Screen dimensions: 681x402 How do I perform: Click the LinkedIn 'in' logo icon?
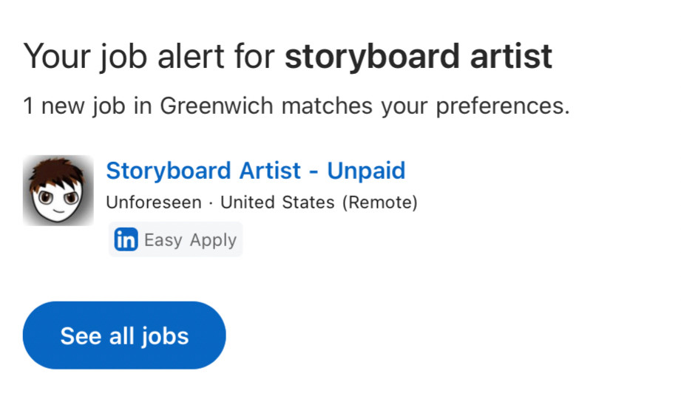[126, 239]
